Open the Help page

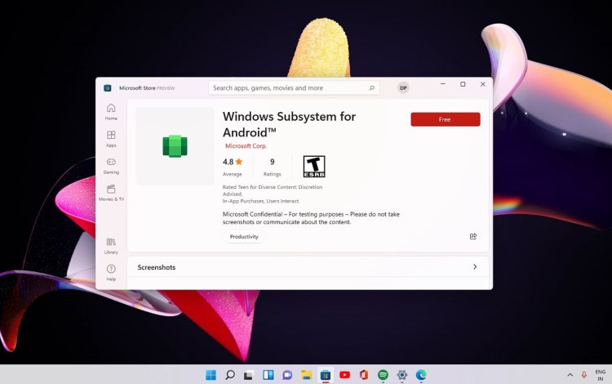(x=111, y=272)
